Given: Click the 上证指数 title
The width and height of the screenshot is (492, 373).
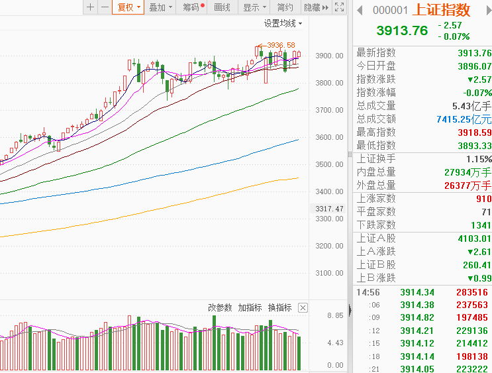Looking at the screenshot, I should 441,10.
